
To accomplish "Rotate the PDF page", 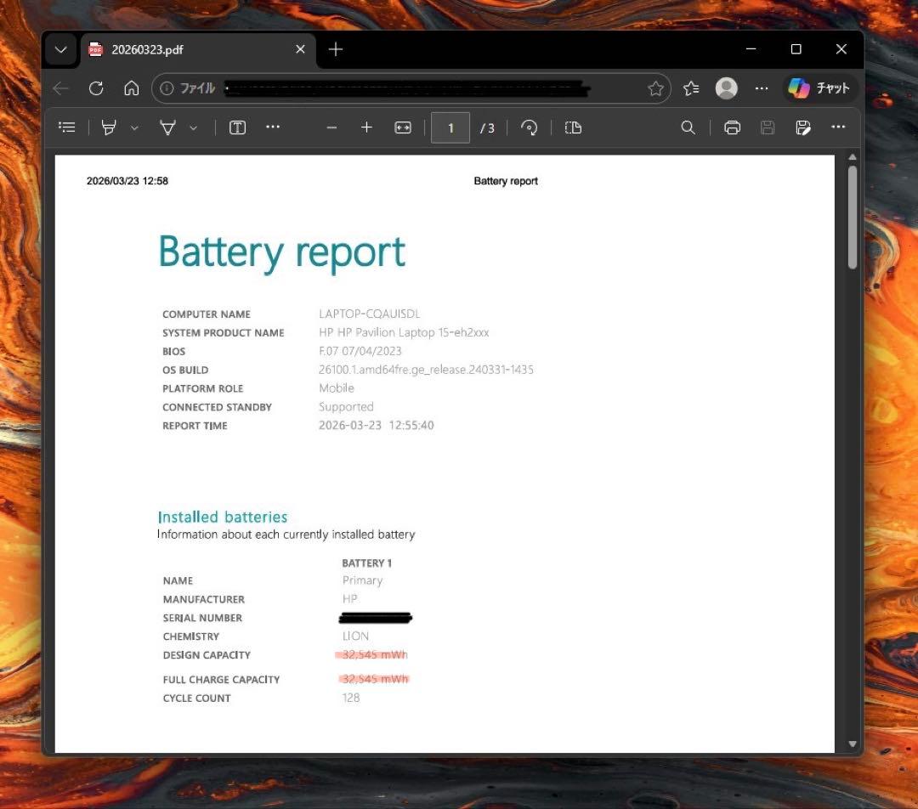I will pos(529,127).
